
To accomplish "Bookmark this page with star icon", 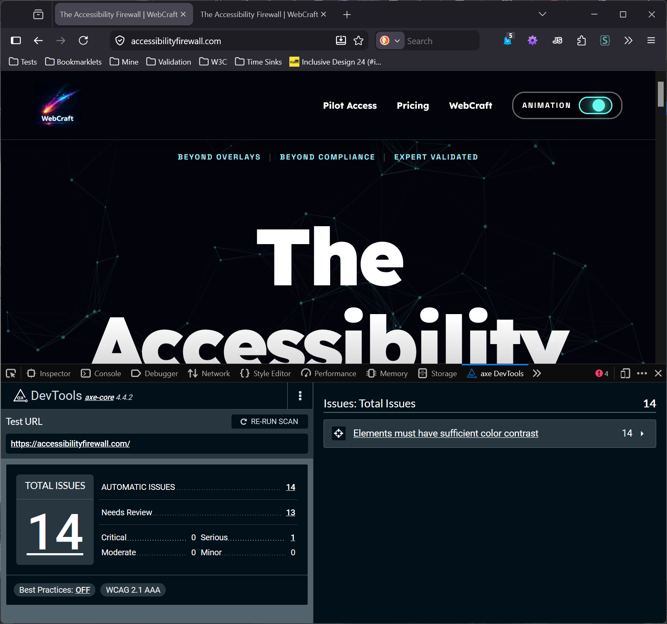I will (358, 40).
